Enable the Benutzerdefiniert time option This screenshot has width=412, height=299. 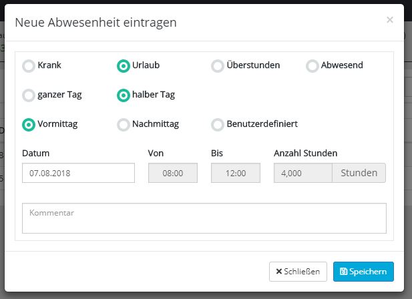click(218, 125)
